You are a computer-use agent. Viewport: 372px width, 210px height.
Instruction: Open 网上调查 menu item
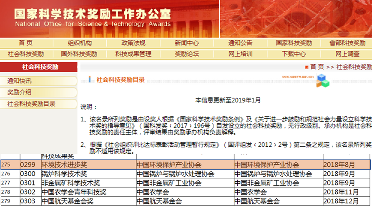click(x=347, y=54)
